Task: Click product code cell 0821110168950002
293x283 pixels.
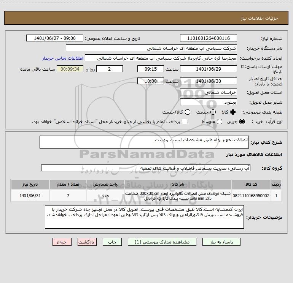Action: pos(251,196)
